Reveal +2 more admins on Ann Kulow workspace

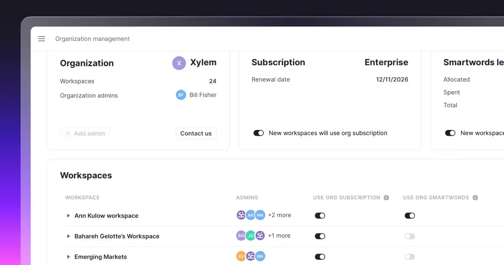280,215
